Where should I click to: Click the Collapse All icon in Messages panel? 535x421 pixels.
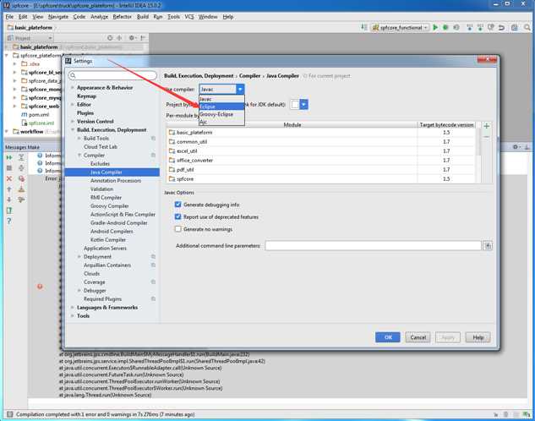pyautogui.click(x=21, y=168)
